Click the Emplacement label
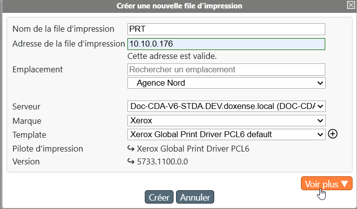This screenshot has height=209, width=357. [x=37, y=69]
